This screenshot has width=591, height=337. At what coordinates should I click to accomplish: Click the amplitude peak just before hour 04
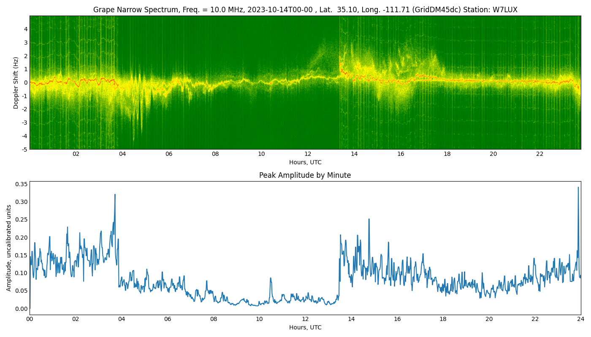pos(115,195)
